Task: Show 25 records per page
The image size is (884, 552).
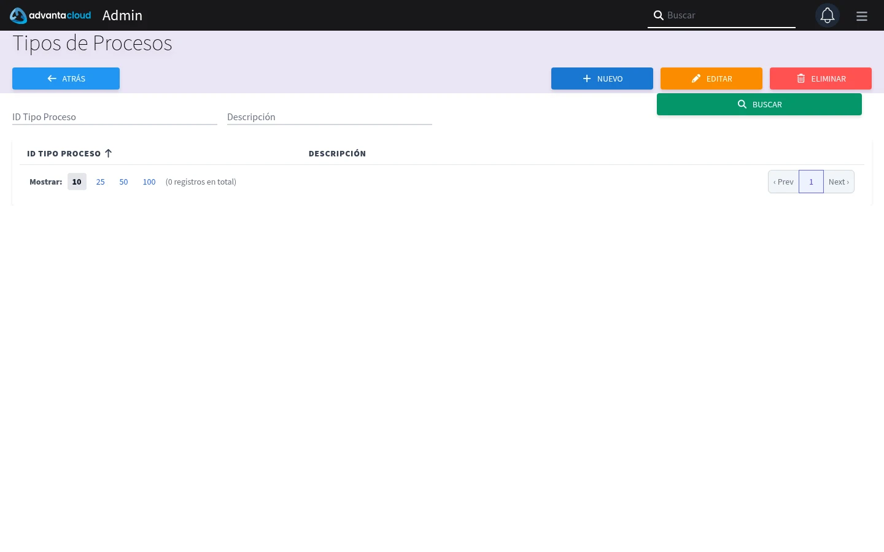Action: 100,182
